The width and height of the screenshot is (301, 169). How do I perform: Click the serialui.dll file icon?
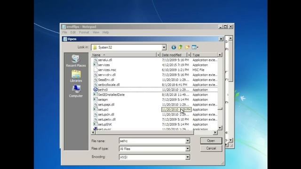click(95, 60)
